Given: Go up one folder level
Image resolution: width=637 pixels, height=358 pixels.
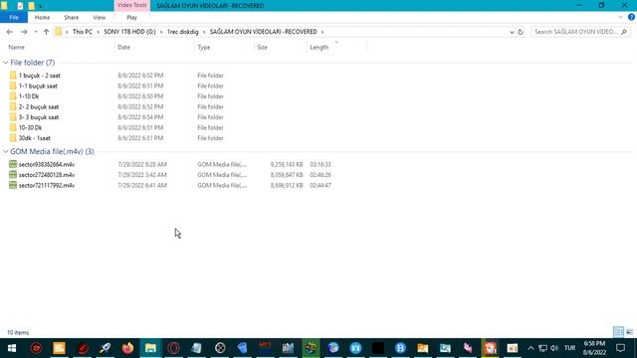Looking at the screenshot, I should pos(46,32).
